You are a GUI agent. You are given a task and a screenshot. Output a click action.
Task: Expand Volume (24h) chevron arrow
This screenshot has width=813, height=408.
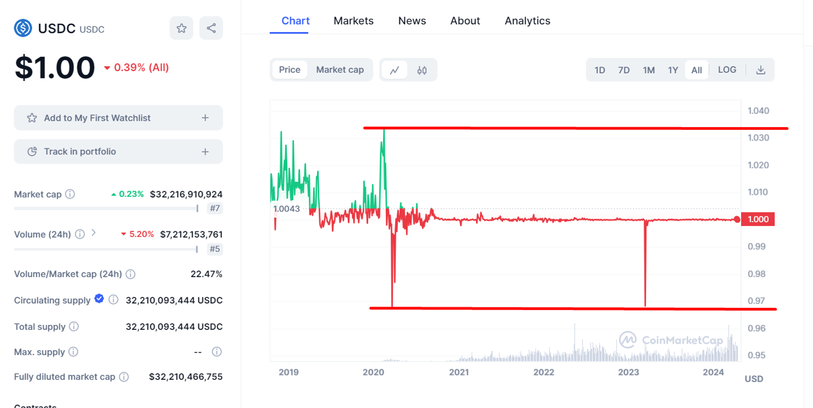coord(93,233)
